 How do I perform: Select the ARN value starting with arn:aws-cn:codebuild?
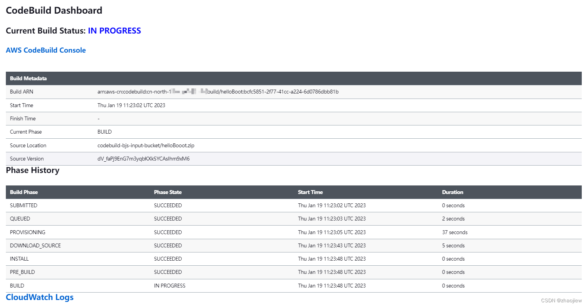[x=218, y=92]
